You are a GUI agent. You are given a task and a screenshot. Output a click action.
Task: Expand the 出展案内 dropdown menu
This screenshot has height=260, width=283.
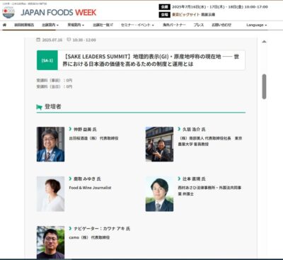[50, 25]
